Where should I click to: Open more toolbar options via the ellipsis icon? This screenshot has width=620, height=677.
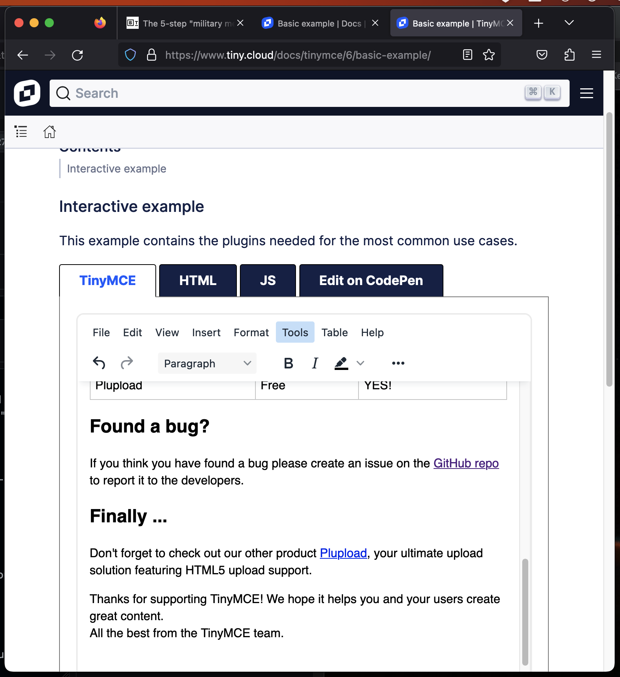(x=398, y=363)
